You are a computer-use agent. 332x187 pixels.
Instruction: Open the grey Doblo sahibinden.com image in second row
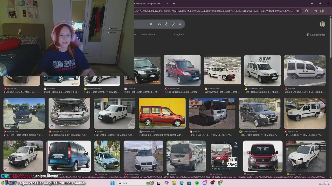(x=260, y=113)
